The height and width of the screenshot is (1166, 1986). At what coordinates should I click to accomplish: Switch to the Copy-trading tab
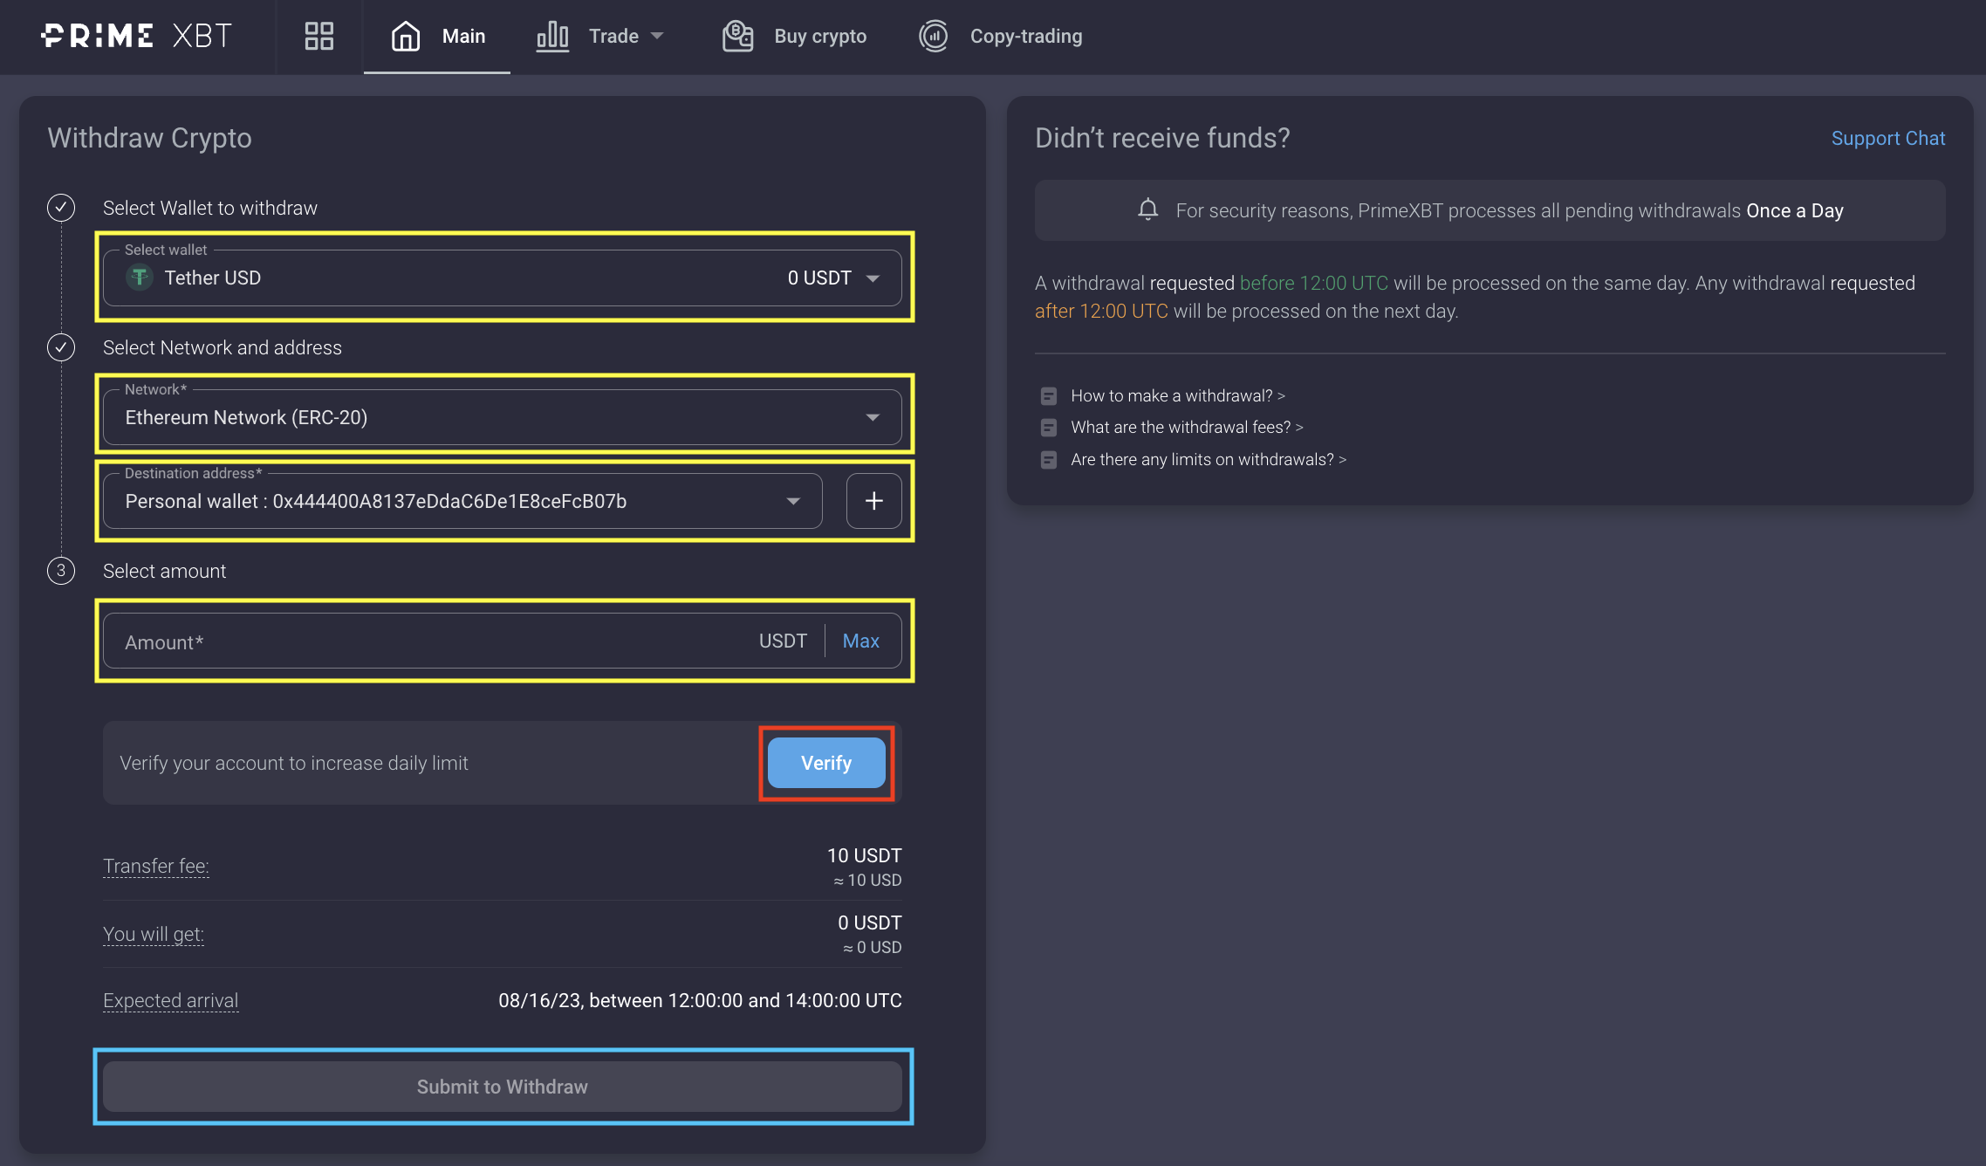(1025, 36)
